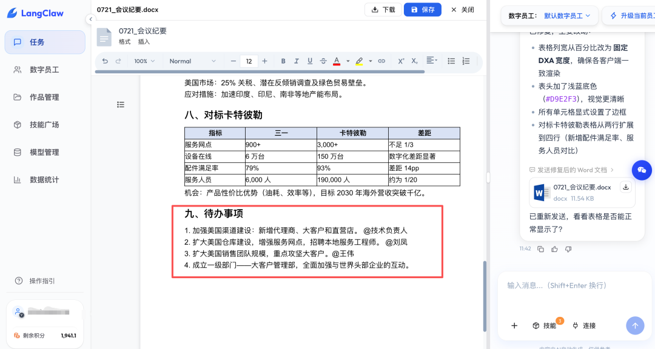The image size is (655, 349).
Task: Click 关闭 to close the document
Action: click(462, 10)
